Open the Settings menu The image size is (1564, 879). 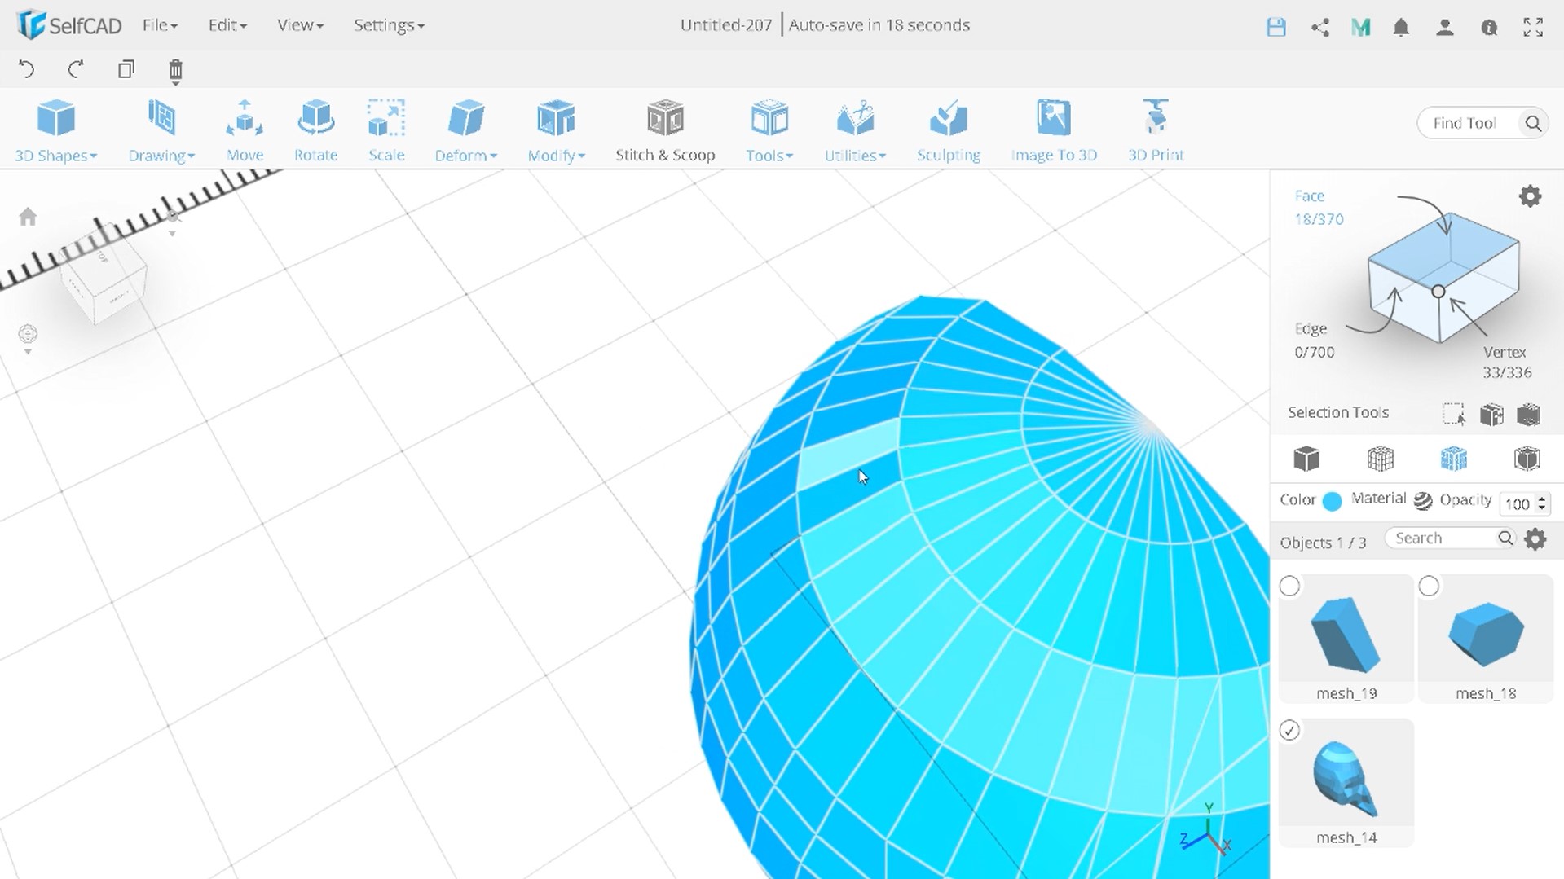(x=389, y=25)
